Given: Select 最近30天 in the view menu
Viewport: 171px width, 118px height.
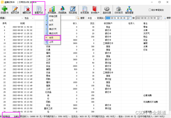Looking at the screenshot, I should coord(52,33).
